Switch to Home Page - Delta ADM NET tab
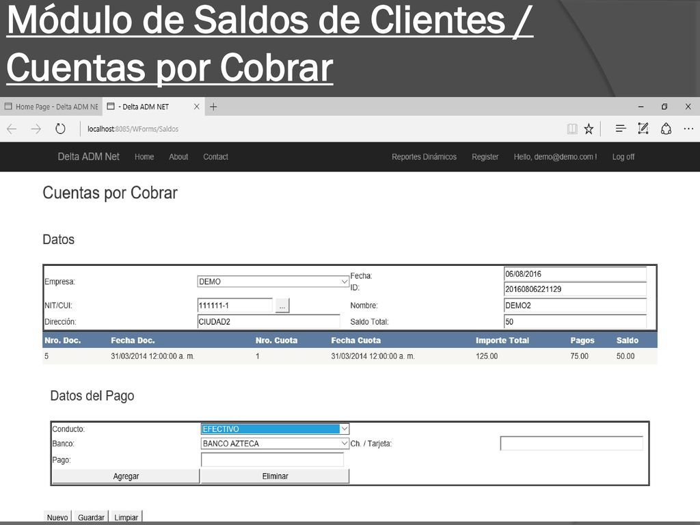700x525 pixels. click(51, 107)
